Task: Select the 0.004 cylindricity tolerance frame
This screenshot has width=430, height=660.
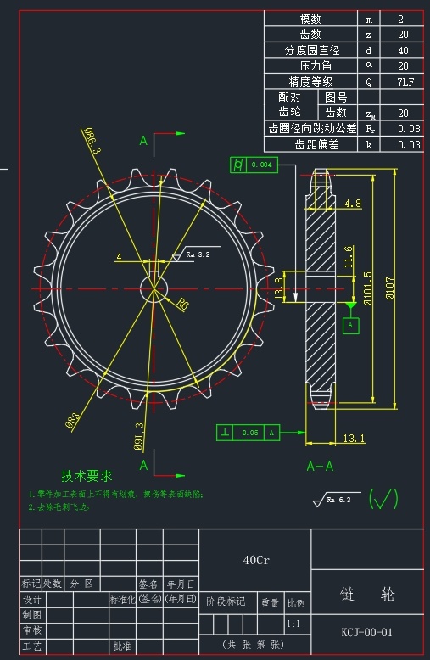Action: [254, 165]
